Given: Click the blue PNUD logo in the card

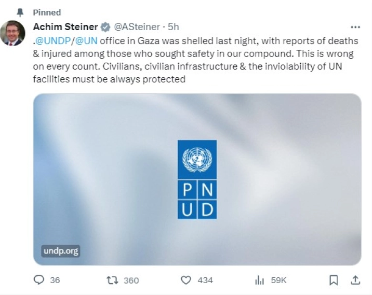Looking at the screenshot, I should [197, 179].
